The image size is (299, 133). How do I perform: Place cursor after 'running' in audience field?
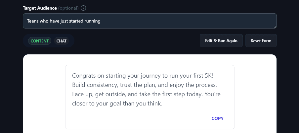(101, 21)
